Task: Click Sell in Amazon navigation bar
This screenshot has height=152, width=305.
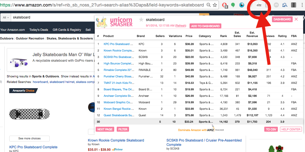Action: 88,30
